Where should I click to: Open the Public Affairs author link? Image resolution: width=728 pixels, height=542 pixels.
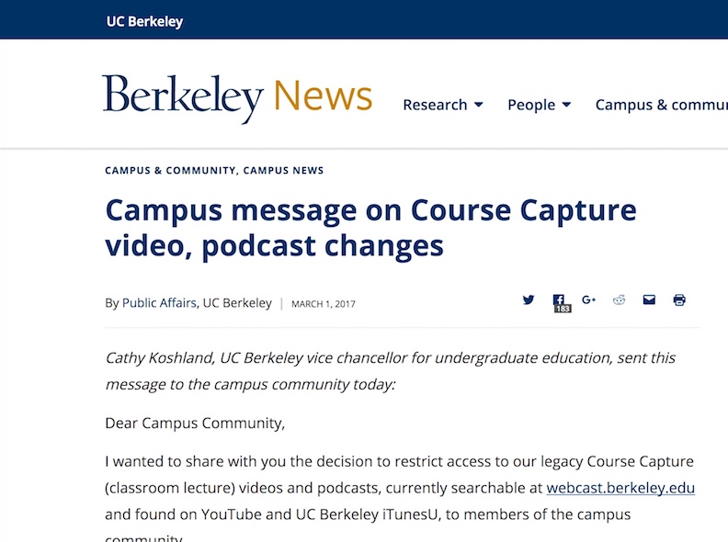(159, 303)
